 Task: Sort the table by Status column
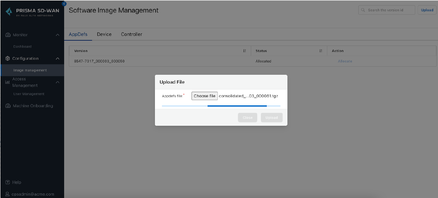321,51
